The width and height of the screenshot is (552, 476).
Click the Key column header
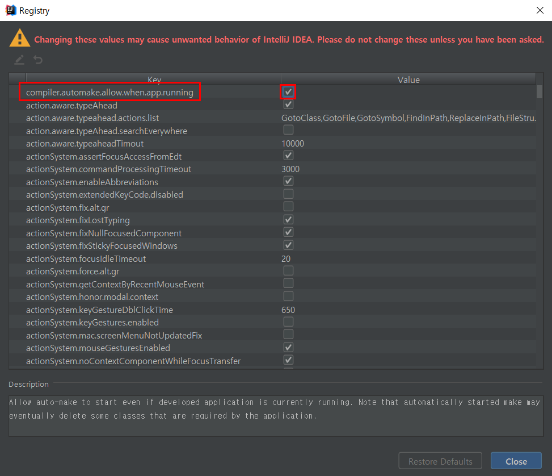coord(154,80)
